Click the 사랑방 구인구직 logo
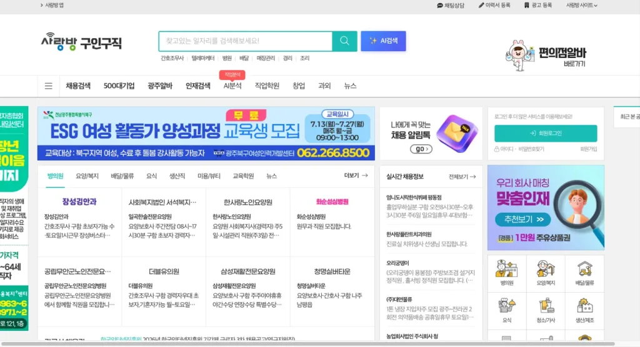This screenshot has width=640, height=347. pyautogui.click(x=81, y=42)
